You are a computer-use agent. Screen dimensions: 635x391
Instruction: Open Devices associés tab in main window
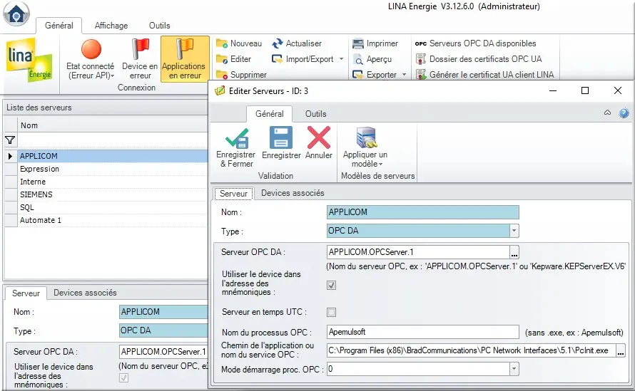click(x=85, y=293)
